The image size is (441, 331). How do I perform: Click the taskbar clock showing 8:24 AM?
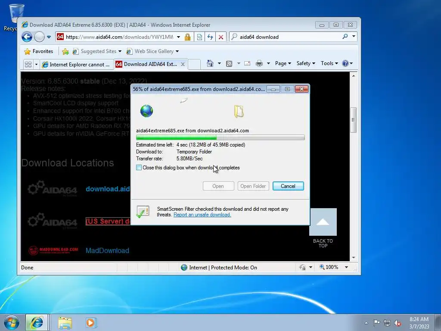point(419,323)
